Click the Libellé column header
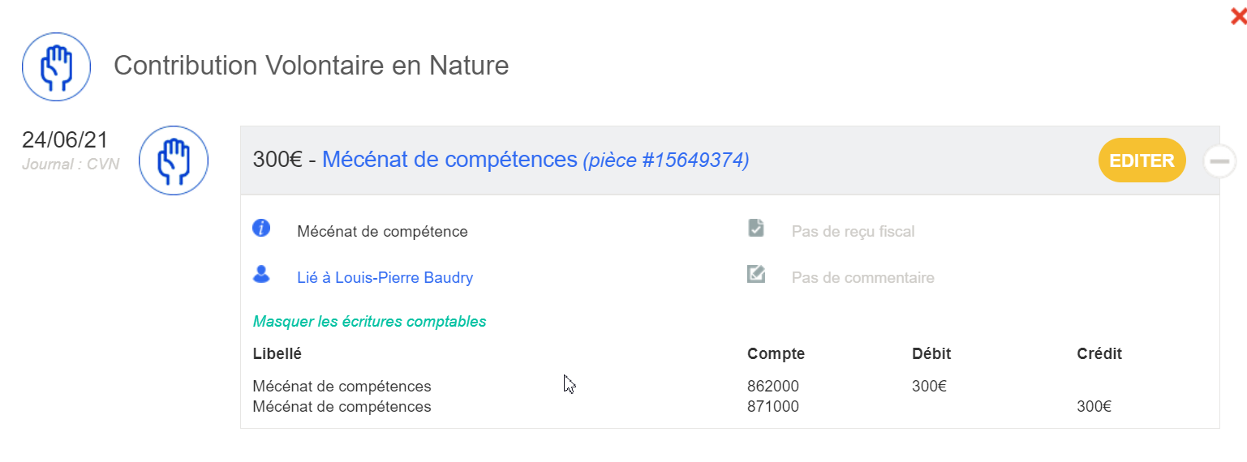 pos(277,354)
